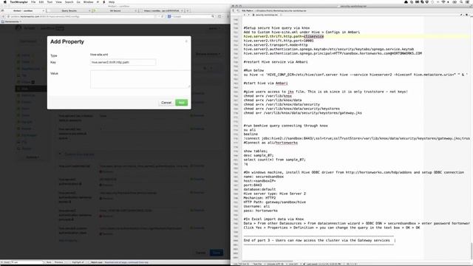Image resolution: width=473 pixels, height=266 pixels.
Task: Click TextWrangler's previous document arrow
Action: (x=245, y=15)
